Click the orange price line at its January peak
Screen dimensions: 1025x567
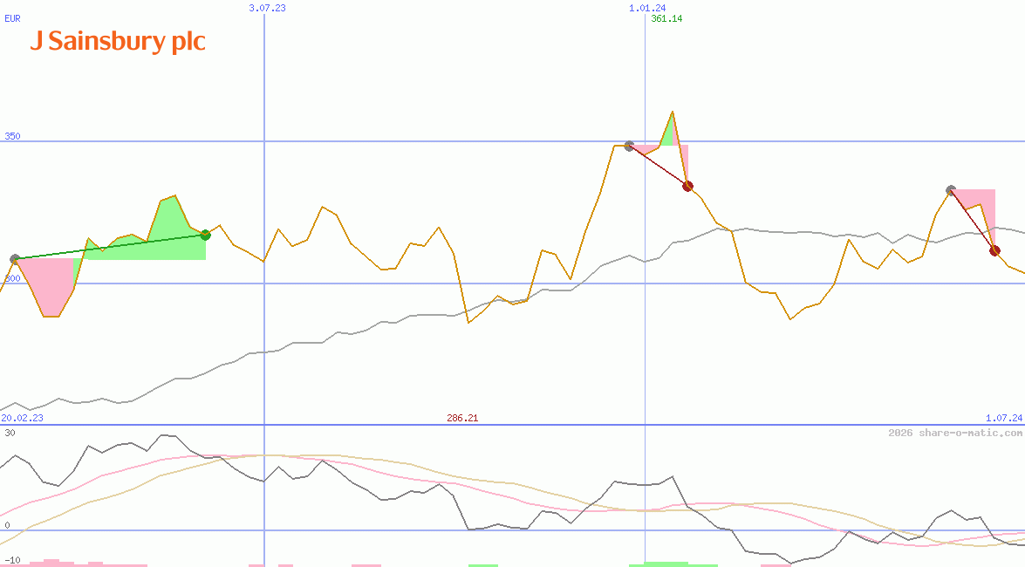pyautogui.click(x=672, y=113)
